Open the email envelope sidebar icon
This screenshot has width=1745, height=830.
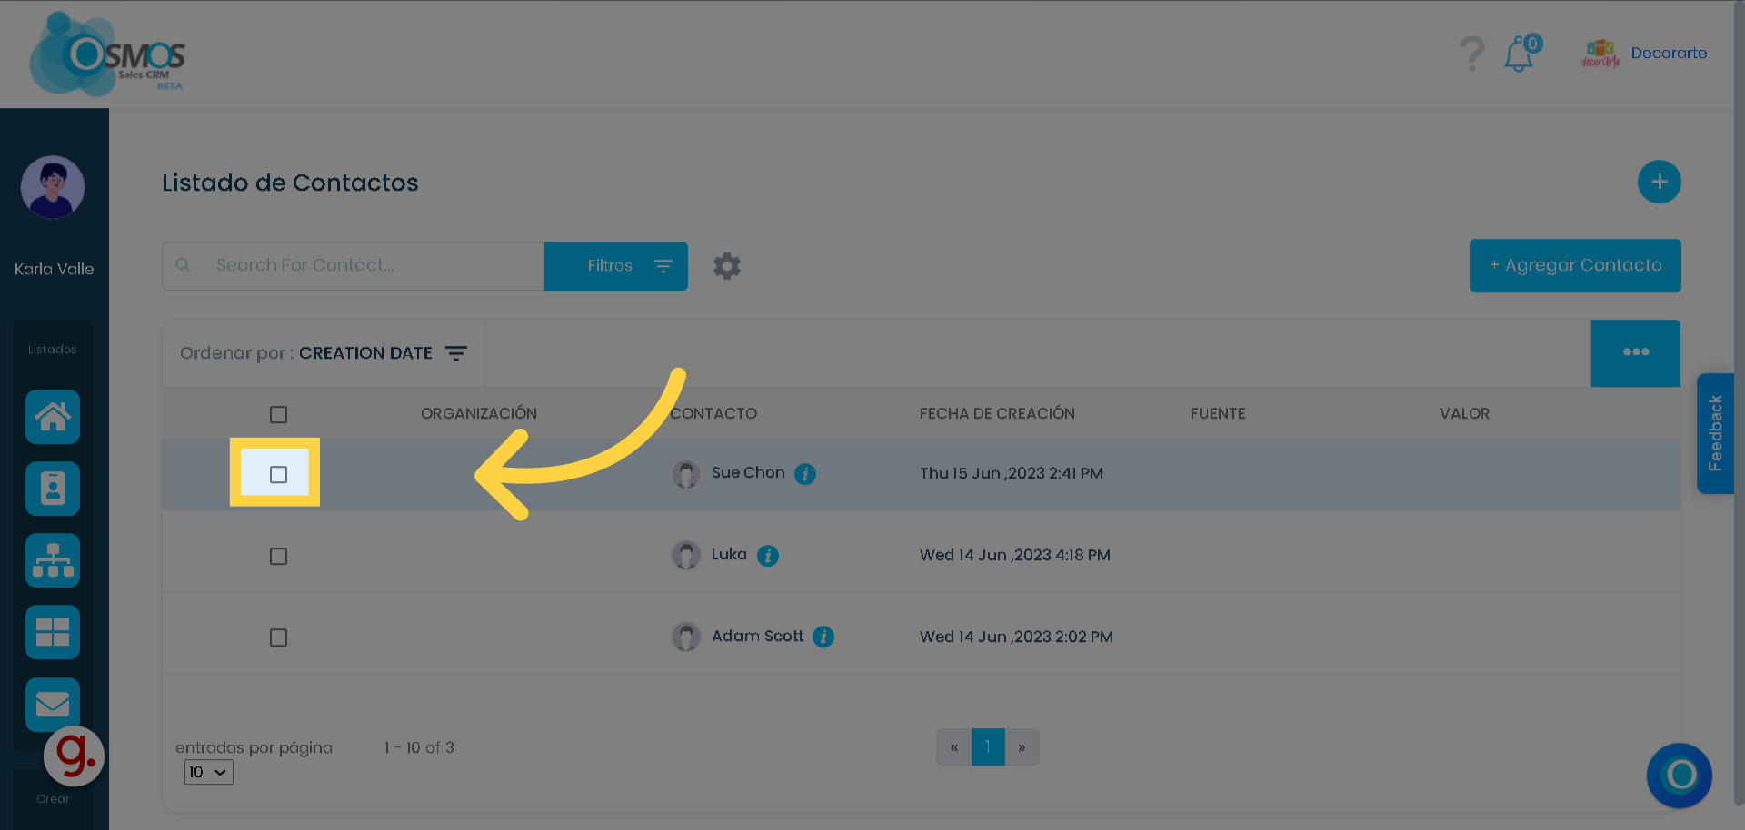(53, 704)
